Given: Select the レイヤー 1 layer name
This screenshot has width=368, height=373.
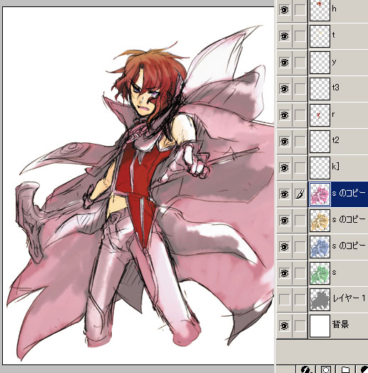Looking at the screenshot, I should click(349, 298).
